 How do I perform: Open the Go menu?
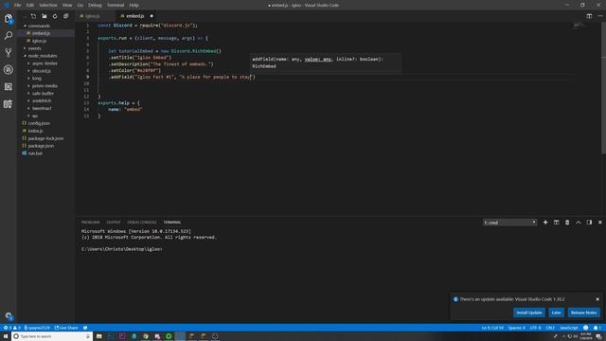[80, 5]
